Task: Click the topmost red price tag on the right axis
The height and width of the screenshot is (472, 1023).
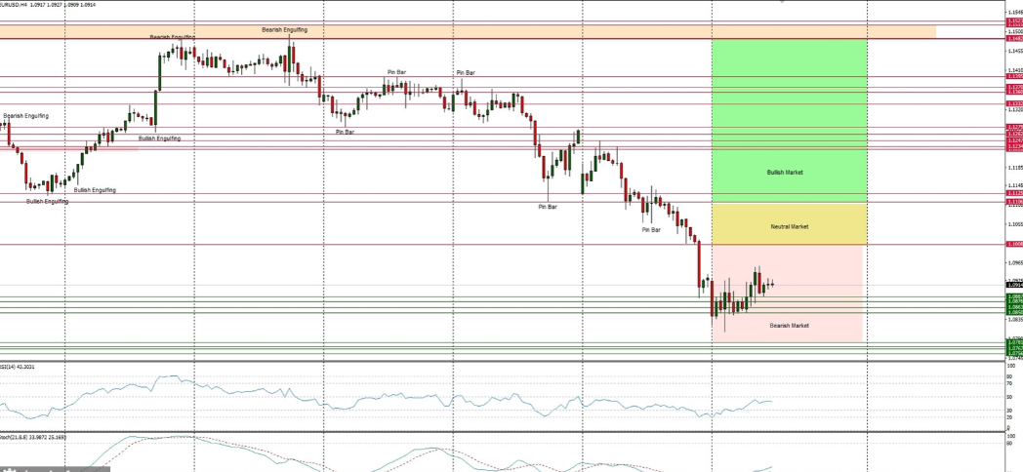Action: 1014,20
